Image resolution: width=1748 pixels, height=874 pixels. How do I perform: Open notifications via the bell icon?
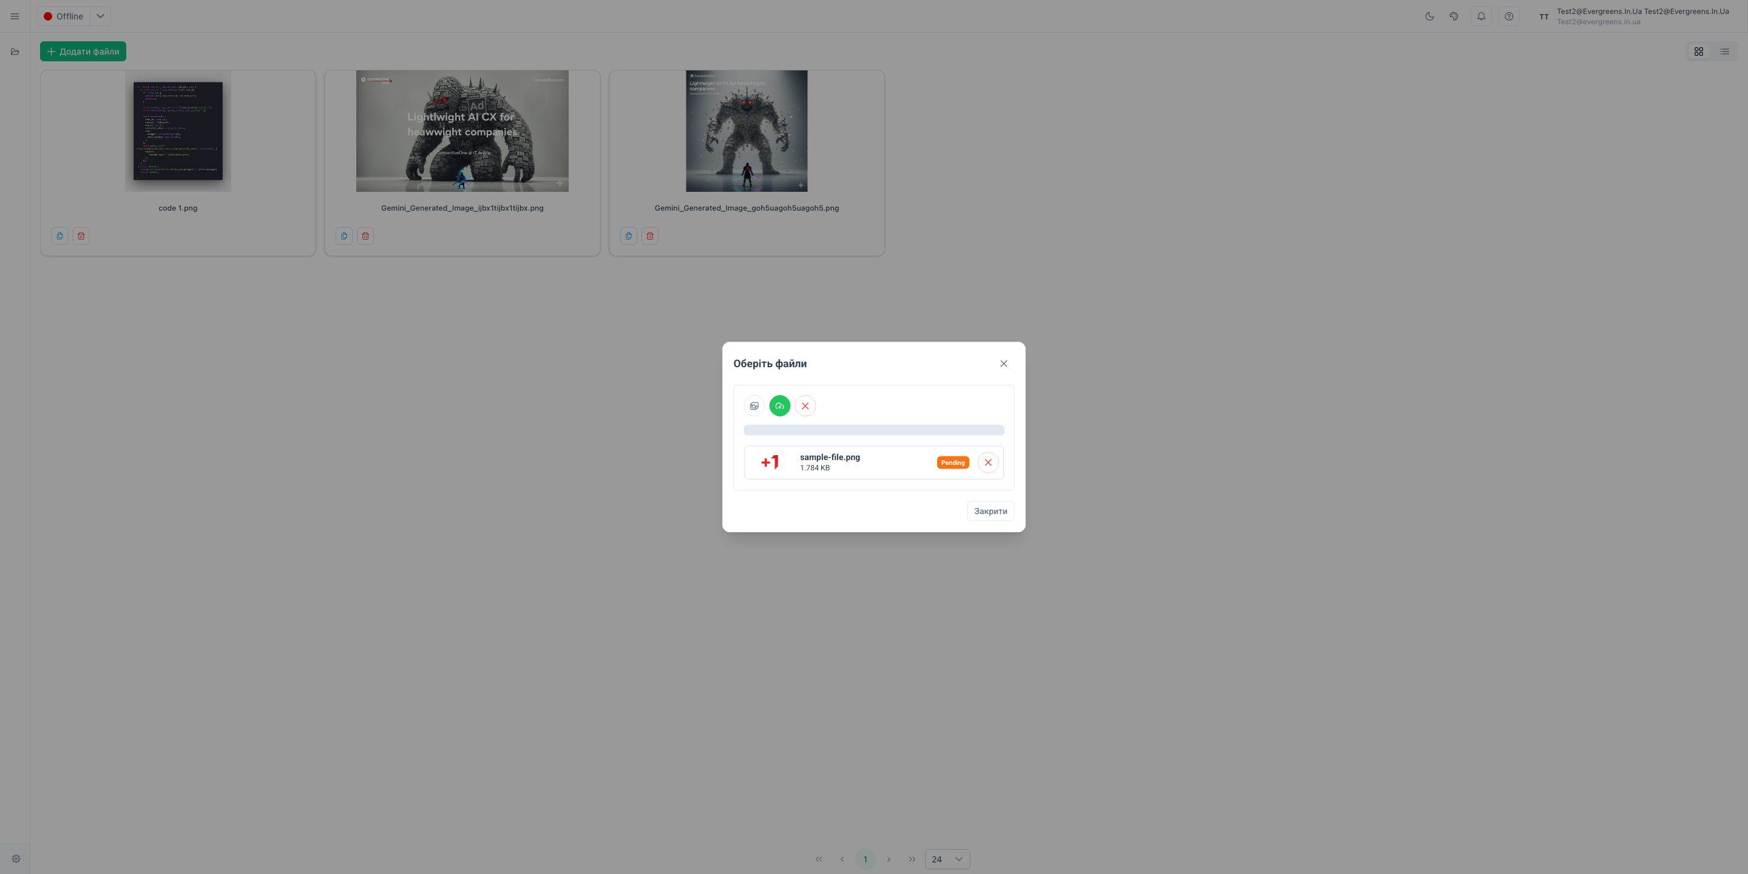click(x=1482, y=16)
